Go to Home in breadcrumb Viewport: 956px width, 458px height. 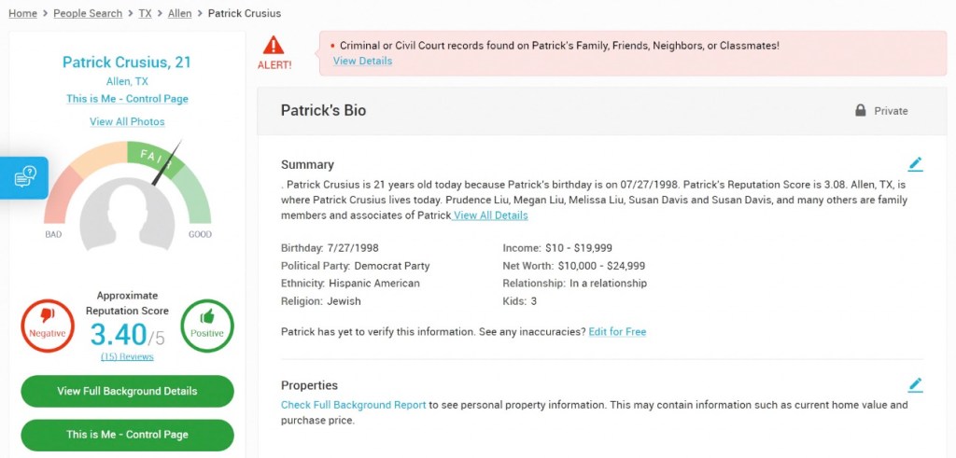(22, 13)
